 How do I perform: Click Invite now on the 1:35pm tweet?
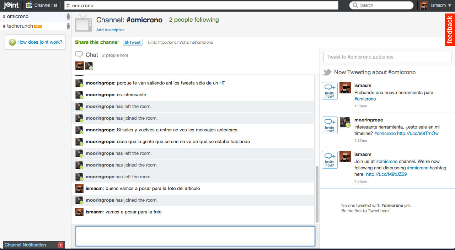[x=330, y=160]
